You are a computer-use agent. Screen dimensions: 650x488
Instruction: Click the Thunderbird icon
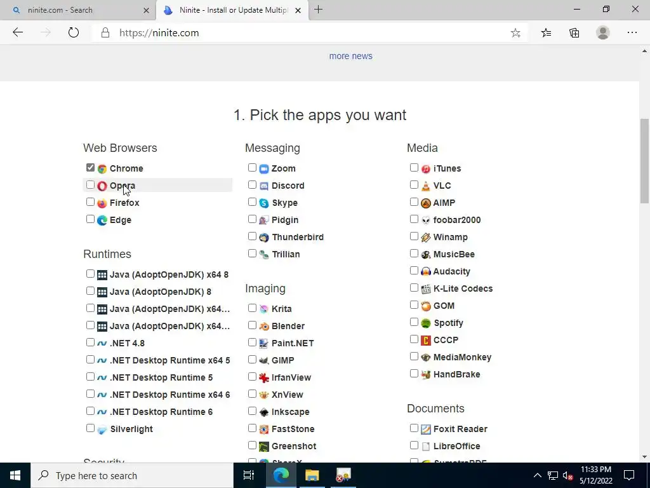point(264,238)
